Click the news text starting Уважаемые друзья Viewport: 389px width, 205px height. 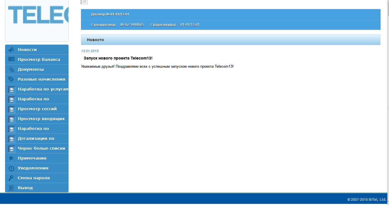click(x=157, y=67)
